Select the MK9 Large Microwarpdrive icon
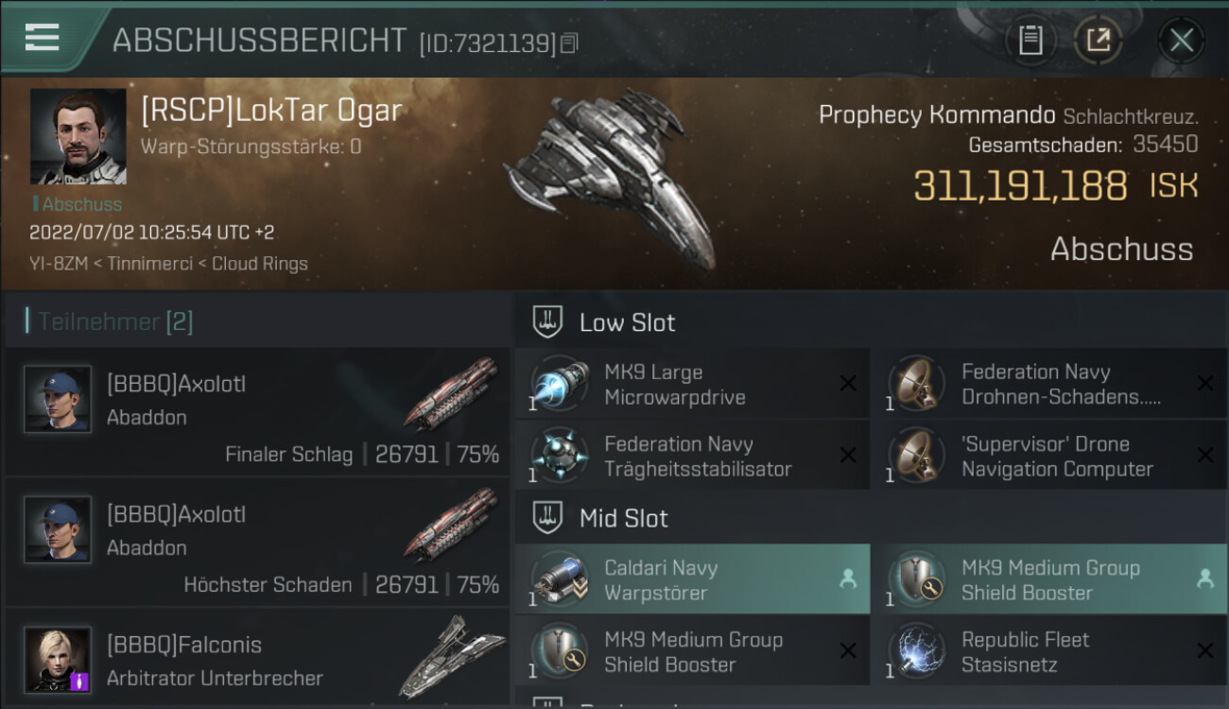 [x=559, y=385]
